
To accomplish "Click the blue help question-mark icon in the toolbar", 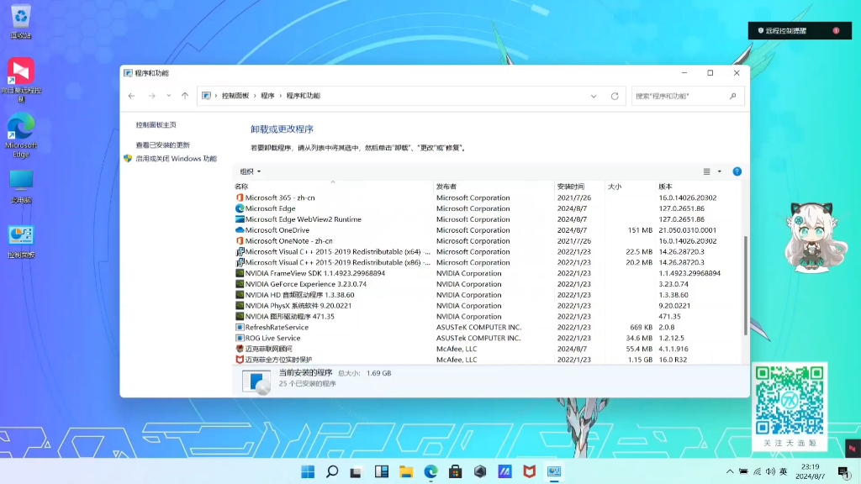I will pyautogui.click(x=737, y=171).
